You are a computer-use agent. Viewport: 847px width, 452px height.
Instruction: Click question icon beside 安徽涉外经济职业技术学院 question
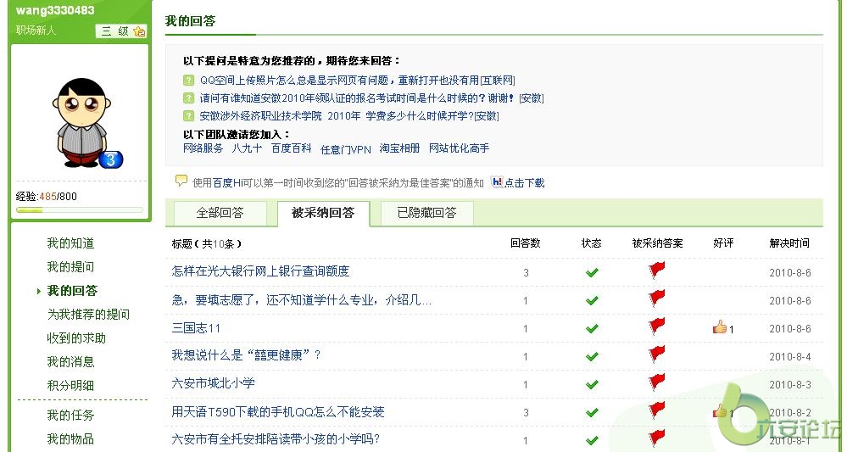click(188, 116)
